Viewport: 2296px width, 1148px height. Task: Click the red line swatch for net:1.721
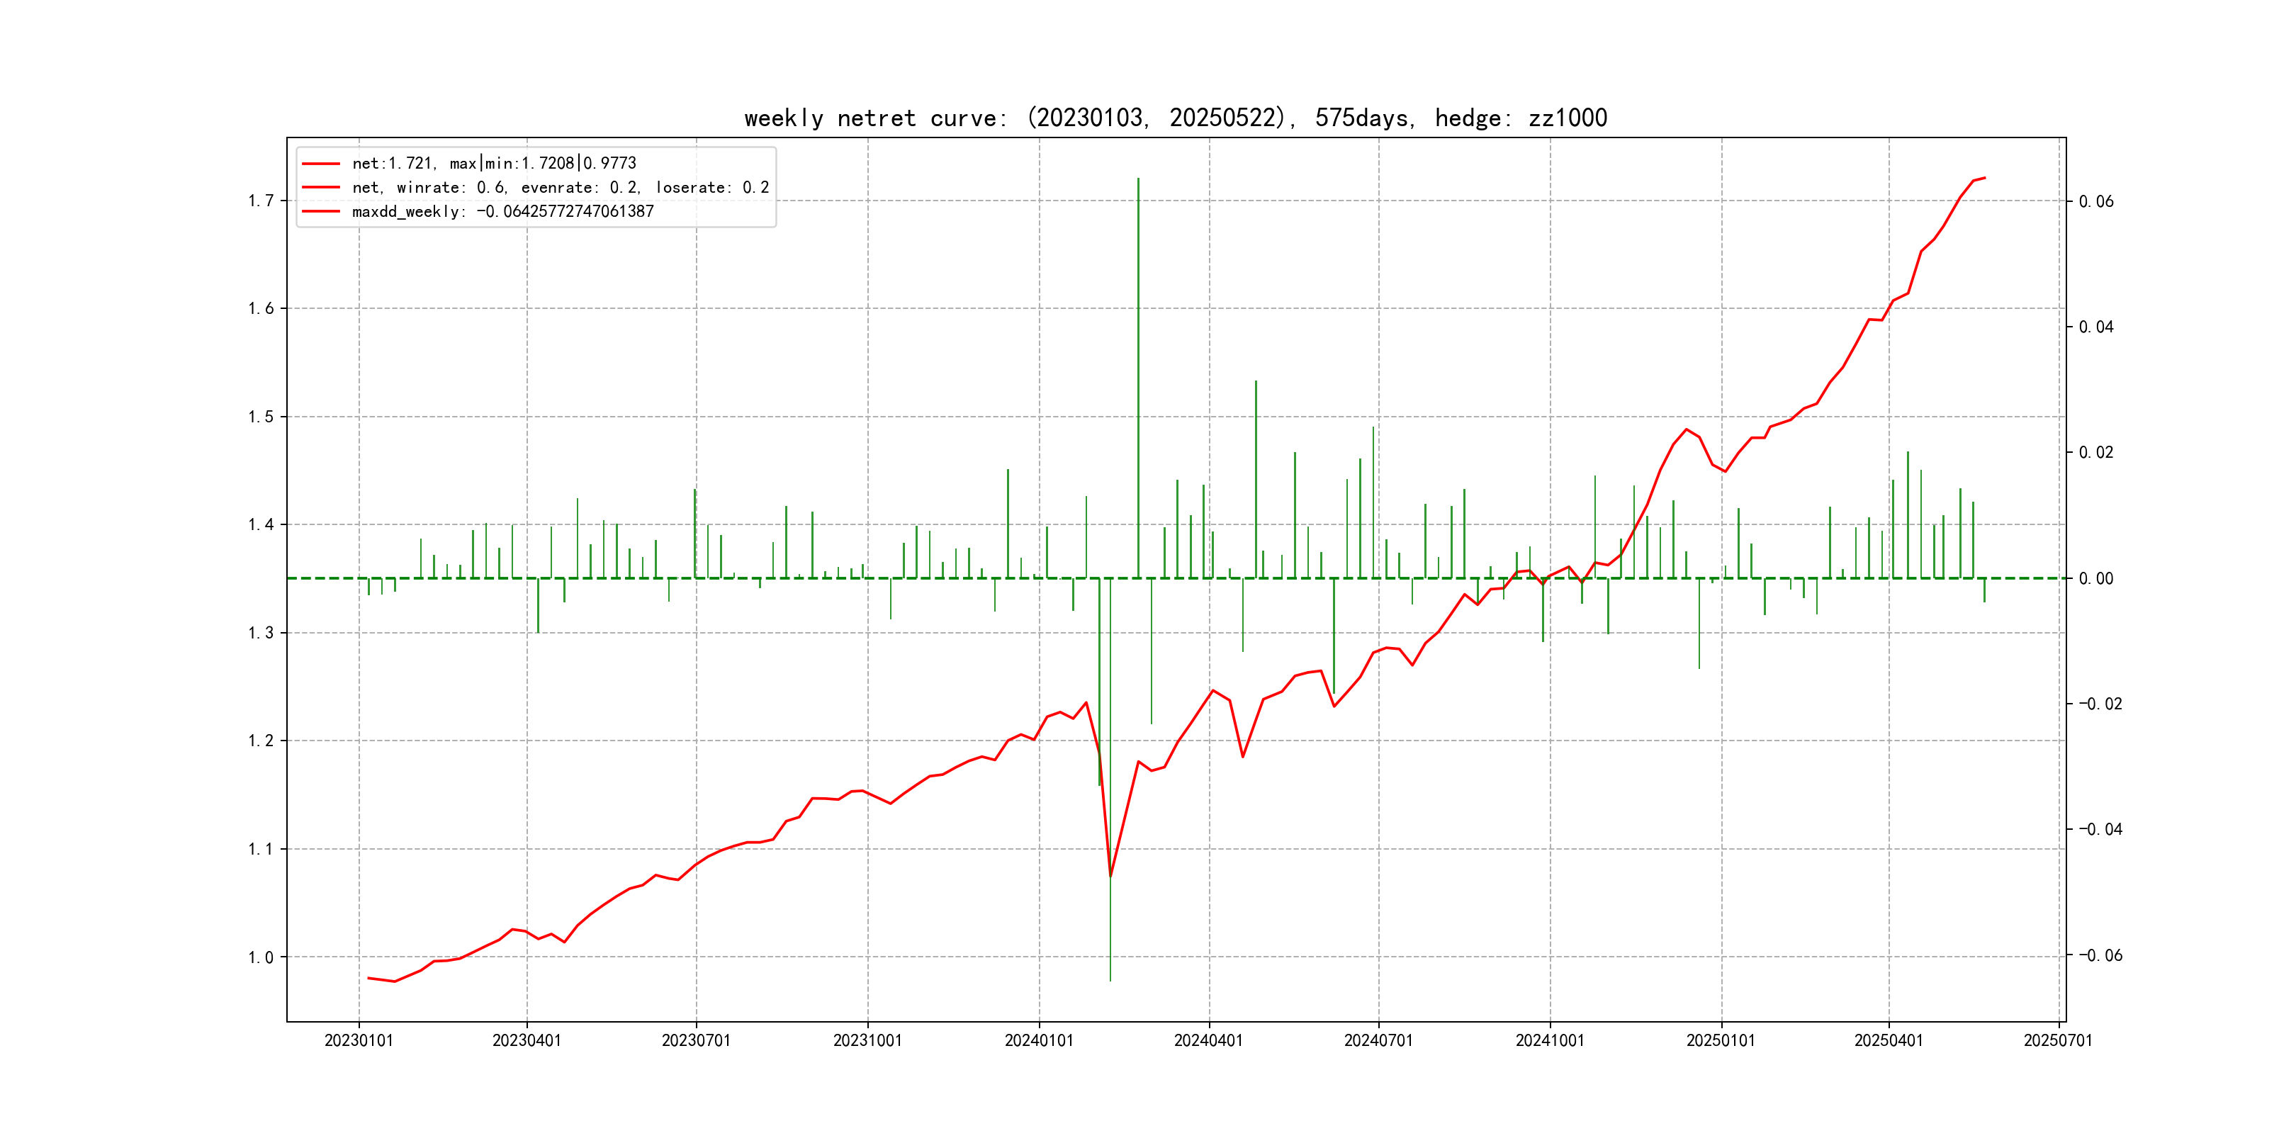pos(321,163)
